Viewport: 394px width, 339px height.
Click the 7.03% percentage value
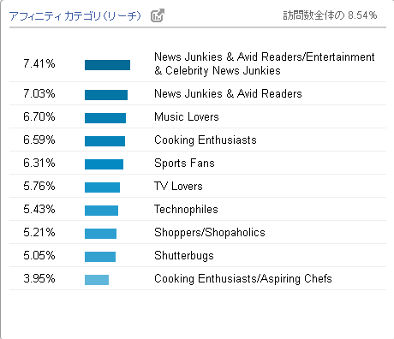click(x=39, y=94)
